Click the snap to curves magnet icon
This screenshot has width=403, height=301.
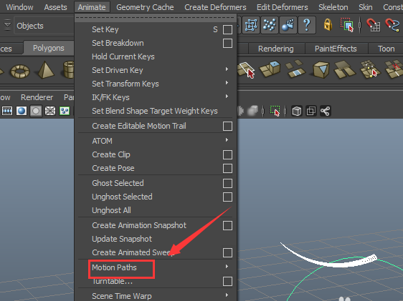[392, 25]
